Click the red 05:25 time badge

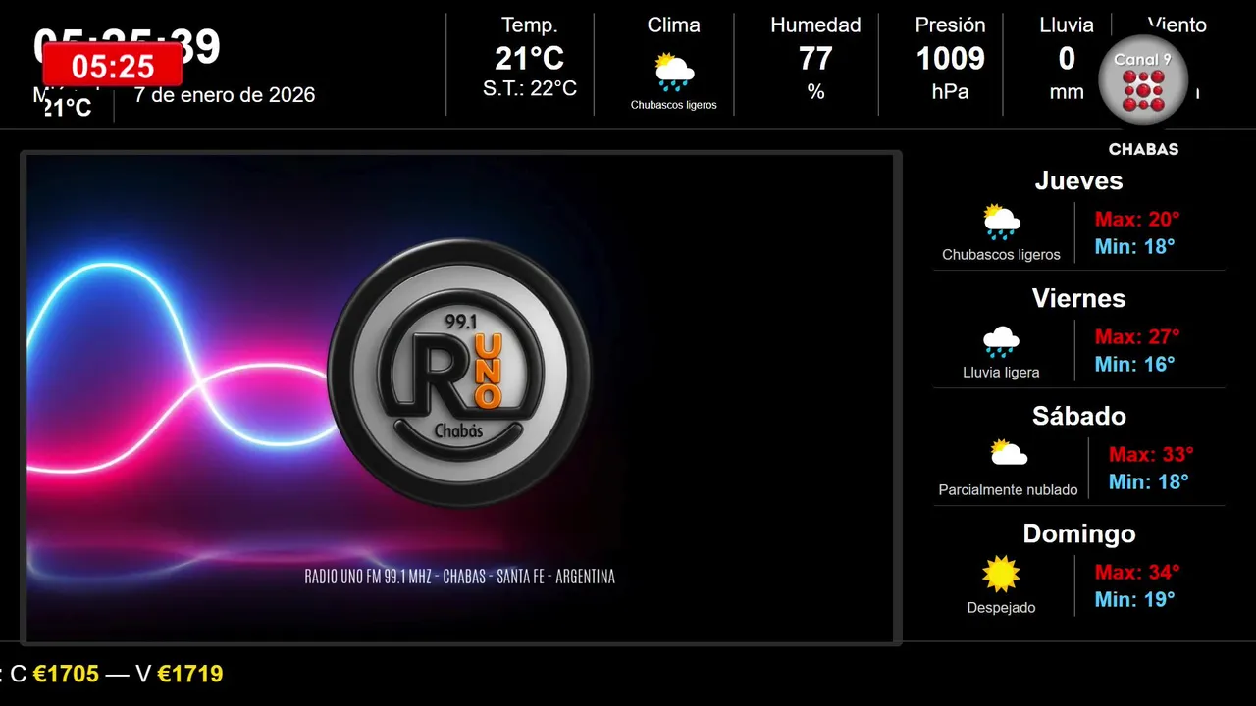pos(113,66)
